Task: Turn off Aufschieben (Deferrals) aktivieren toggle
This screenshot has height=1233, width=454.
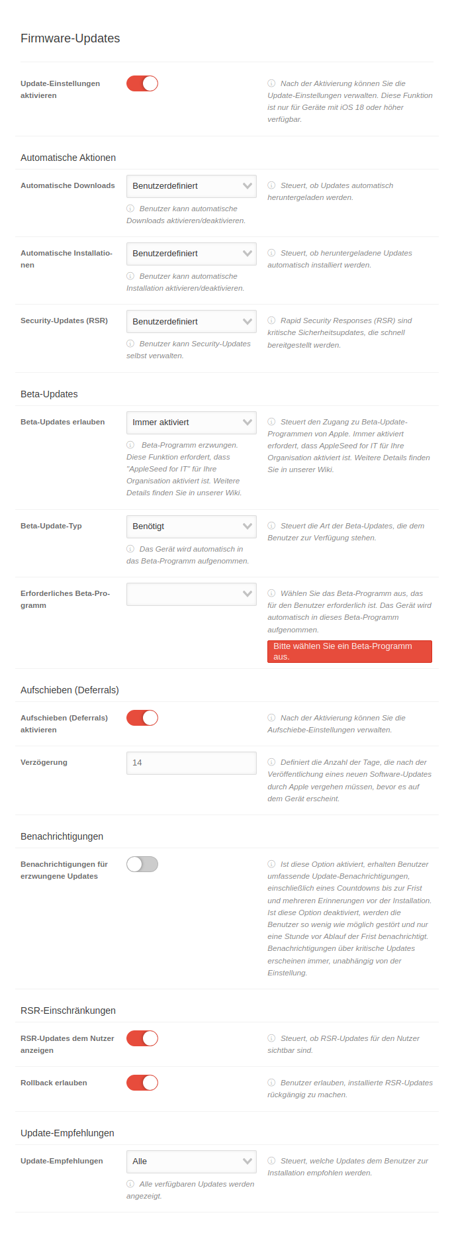Action: tap(142, 718)
